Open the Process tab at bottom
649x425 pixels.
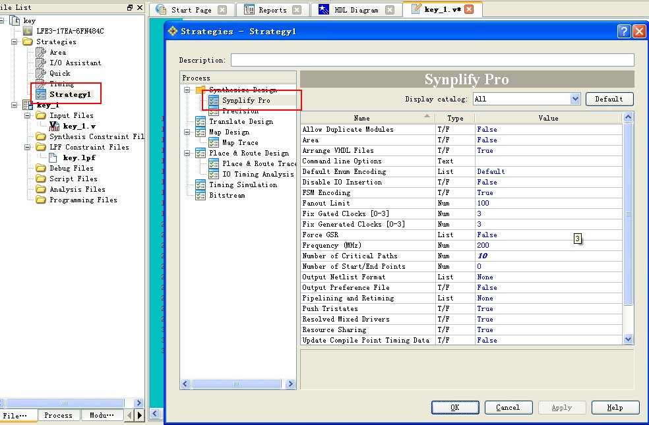58,415
